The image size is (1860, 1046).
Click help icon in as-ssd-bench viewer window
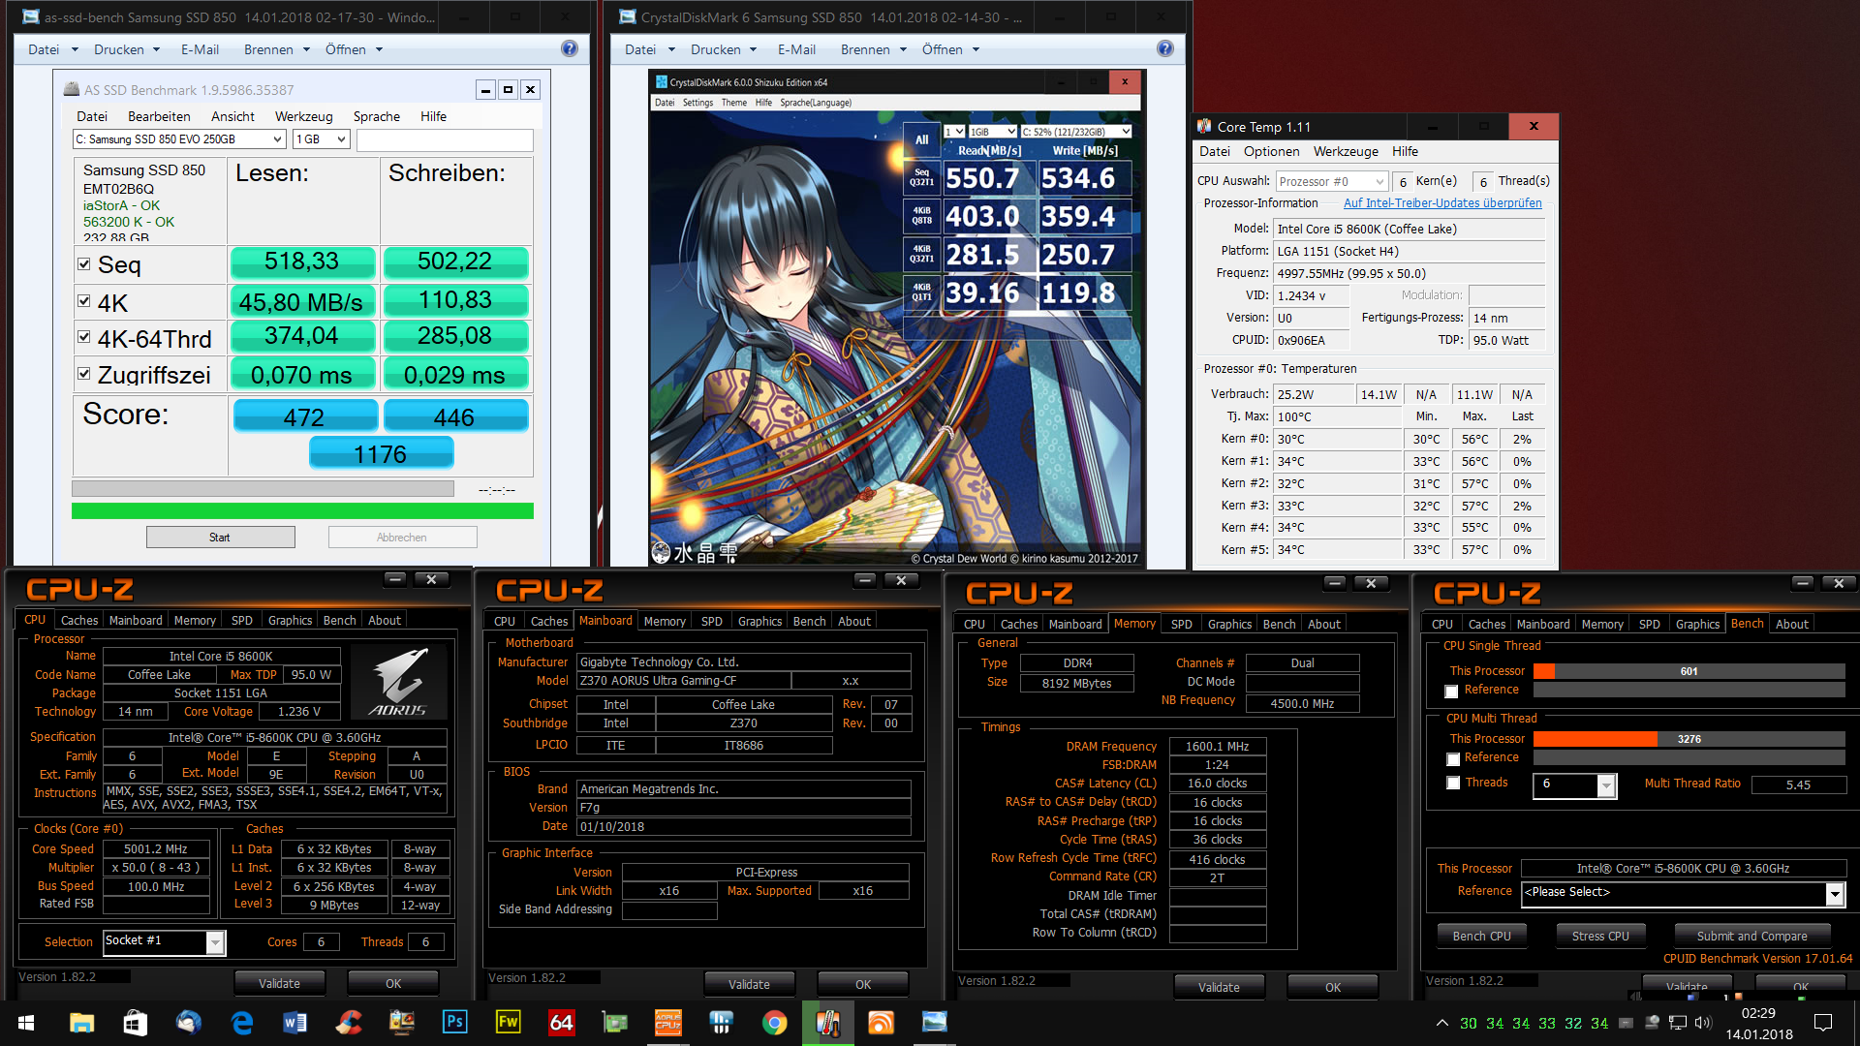pyautogui.click(x=570, y=49)
